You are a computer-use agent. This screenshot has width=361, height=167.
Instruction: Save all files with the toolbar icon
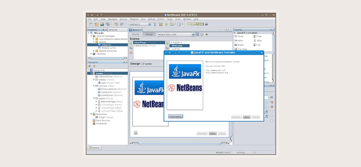pyautogui.click(x=108, y=24)
